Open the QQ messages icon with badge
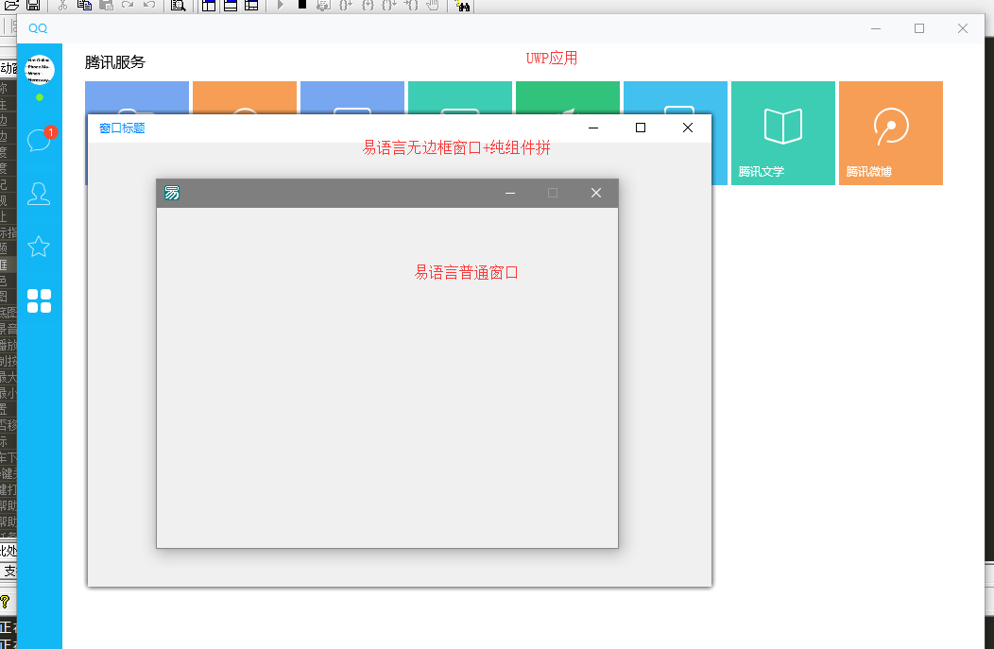Screen dimensions: 994x649 coord(41,139)
